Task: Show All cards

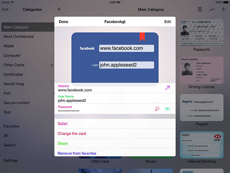Action: [x=6, y=135]
